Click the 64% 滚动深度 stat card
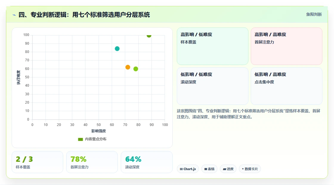 146,162
